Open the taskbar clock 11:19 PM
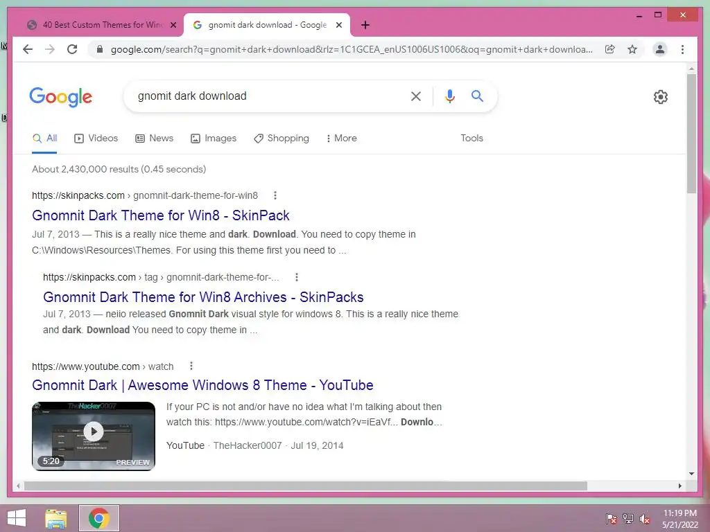710x532 pixels. pos(680,519)
